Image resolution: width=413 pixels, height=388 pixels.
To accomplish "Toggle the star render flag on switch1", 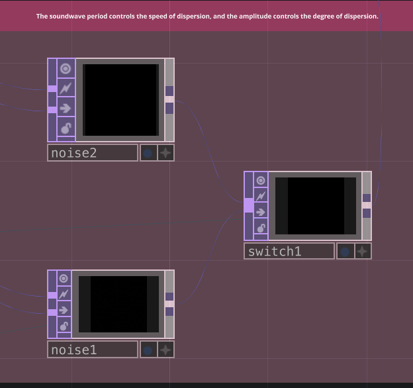I will [x=363, y=252].
